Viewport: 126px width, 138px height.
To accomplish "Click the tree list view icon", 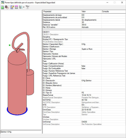I will point(21,7).
